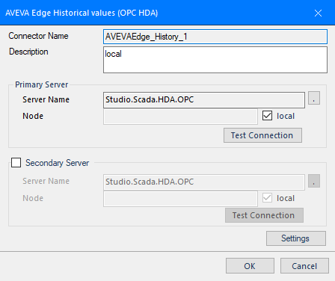This screenshot has height=281, width=335.
Task: Browse for the Primary Server name
Action: coord(314,98)
